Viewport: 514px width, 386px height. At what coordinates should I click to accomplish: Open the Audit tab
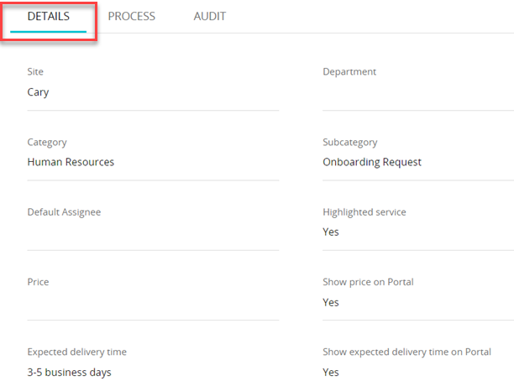pyautogui.click(x=209, y=17)
